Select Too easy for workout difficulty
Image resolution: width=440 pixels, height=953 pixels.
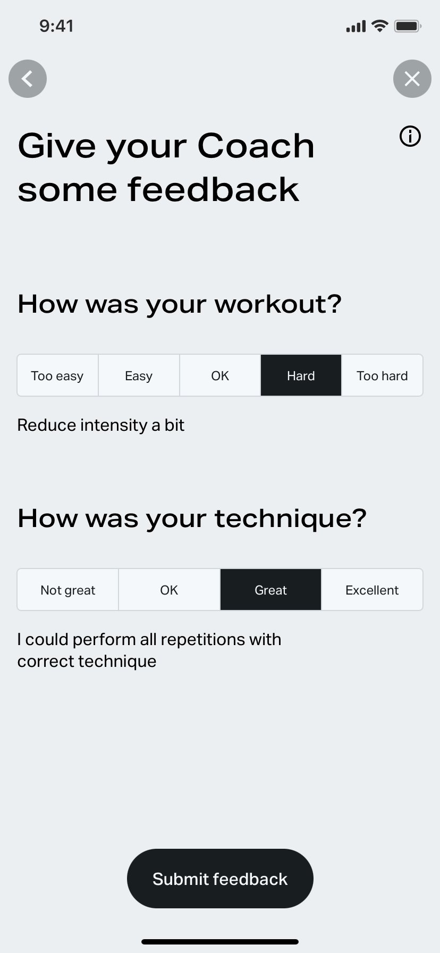click(x=57, y=375)
